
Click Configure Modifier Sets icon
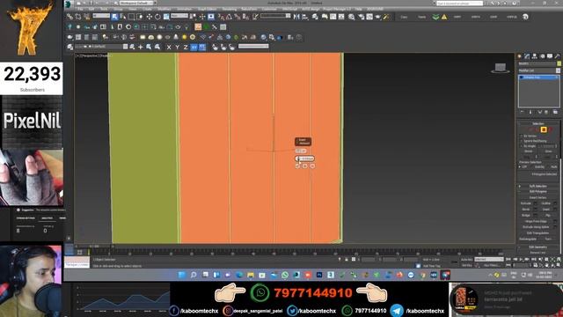coord(555,112)
